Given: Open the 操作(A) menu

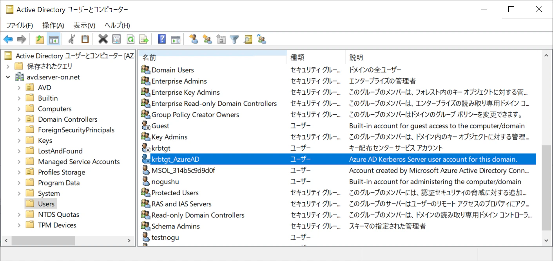Looking at the screenshot, I should (x=53, y=25).
